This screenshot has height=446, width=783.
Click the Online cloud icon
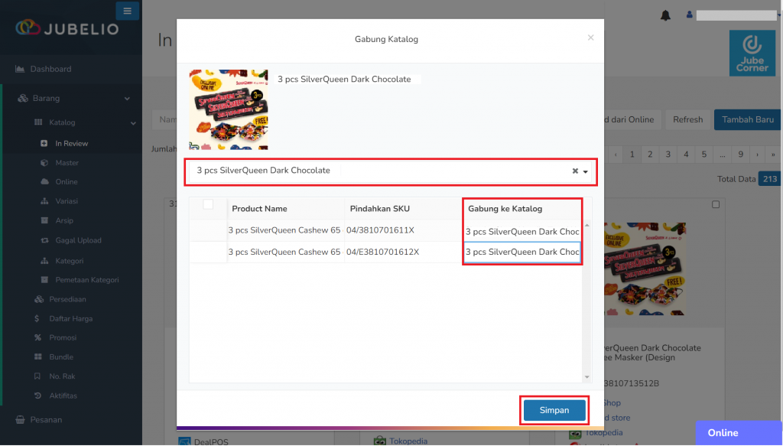coord(44,182)
